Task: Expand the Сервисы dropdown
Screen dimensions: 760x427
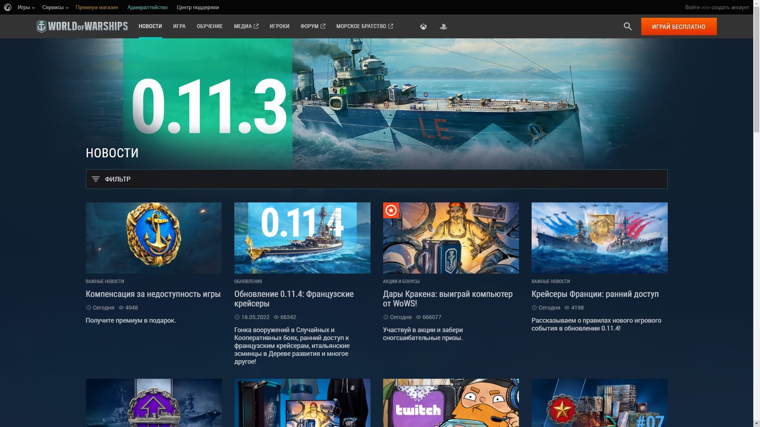Action: pos(55,7)
